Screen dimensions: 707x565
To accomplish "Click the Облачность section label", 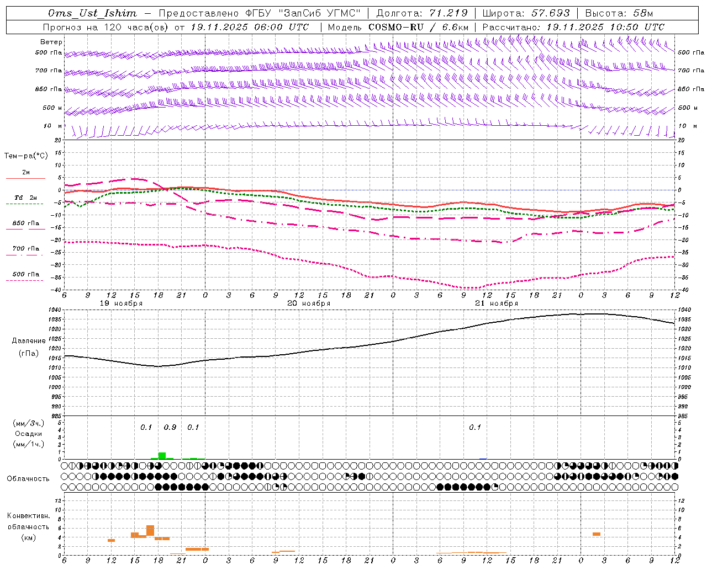I will click(x=28, y=478).
